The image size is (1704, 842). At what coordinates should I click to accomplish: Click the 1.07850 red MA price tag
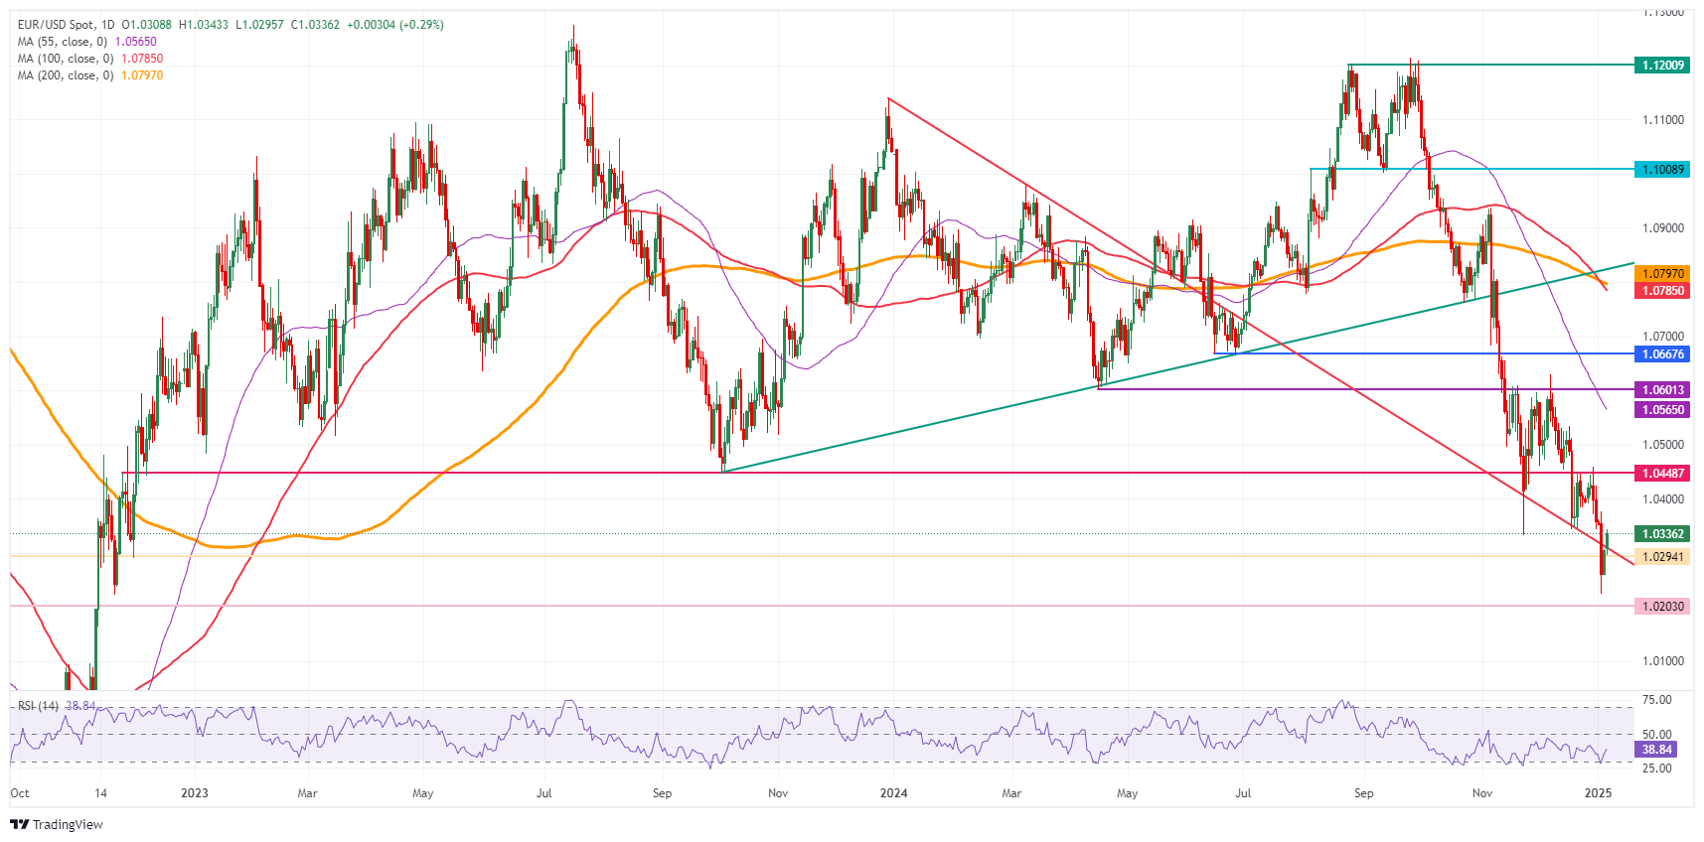(1662, 291)
